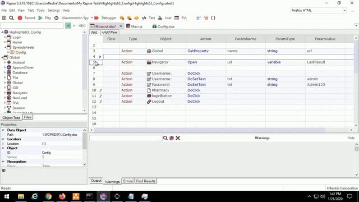The image size is (359, 202).
Task: Open RVL from the toolbar
Action: point(181,18)
